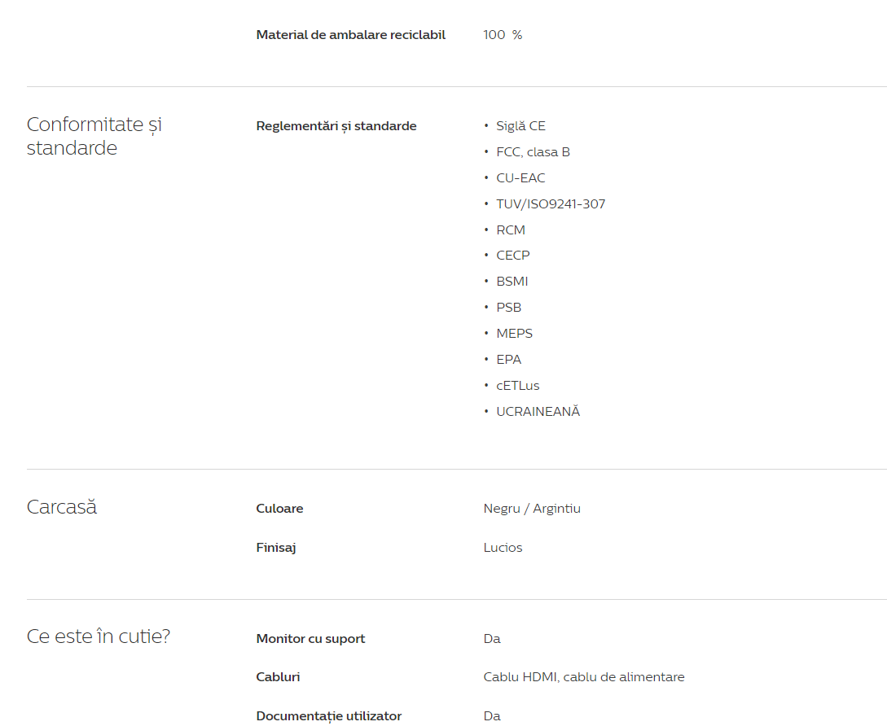Click the "FCC, clasa B" entry

(533, 152)
